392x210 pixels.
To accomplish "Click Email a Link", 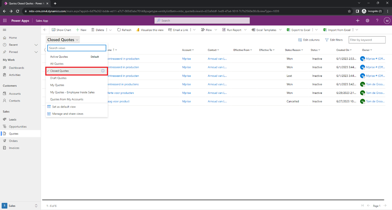I will (x=178, y=30).
